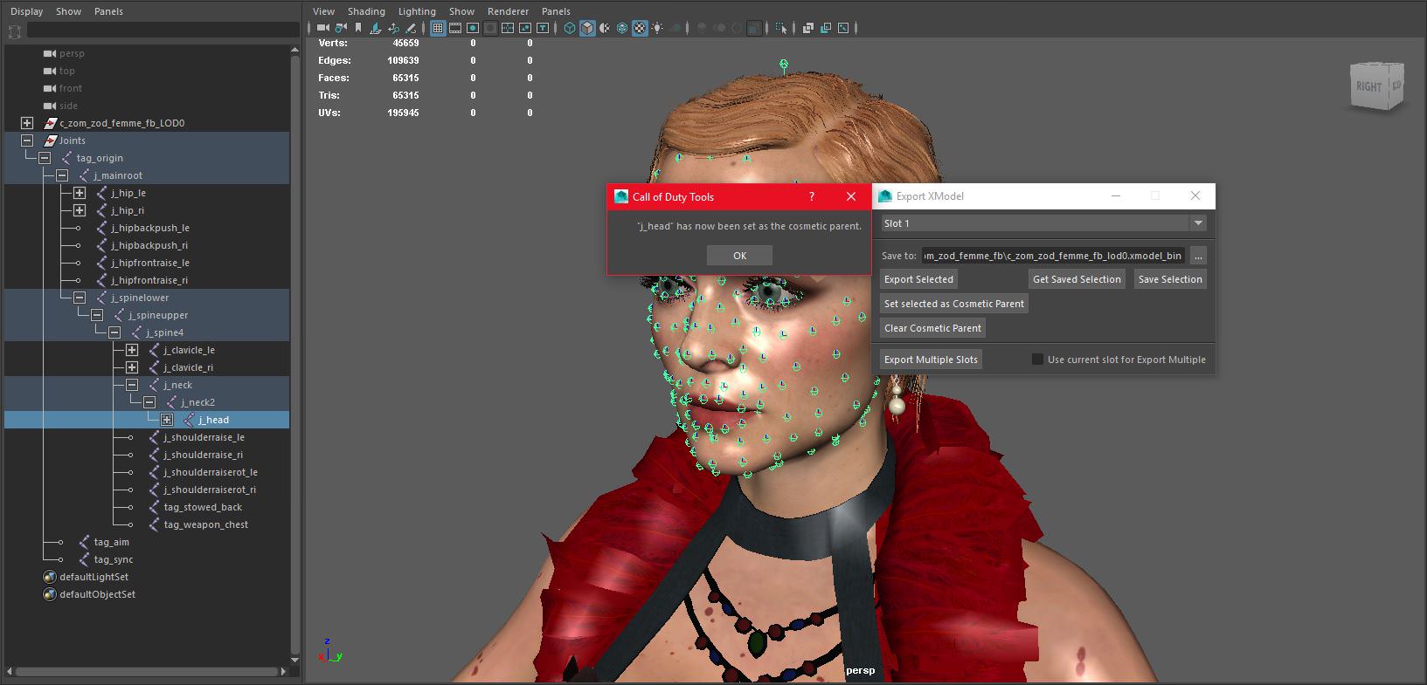Image resolution: width=1427 pixels, height=685 pixels.
Task: Click the outliner search filter icon
Action: [15, 31]
